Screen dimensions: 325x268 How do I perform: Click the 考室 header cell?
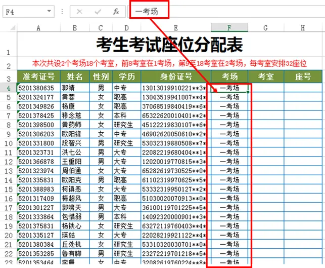tap(266, 76)
